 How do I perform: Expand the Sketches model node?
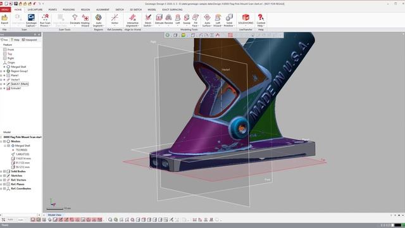coord(1,176)
